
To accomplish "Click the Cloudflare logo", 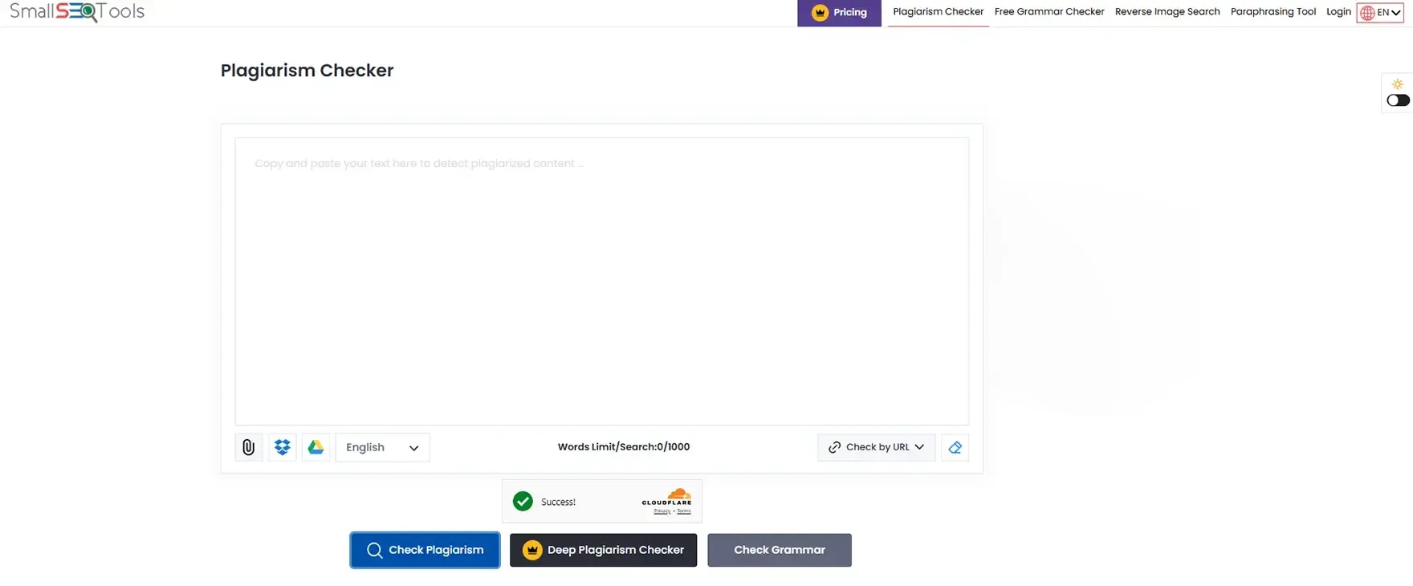I will click(x=666, y=498).
